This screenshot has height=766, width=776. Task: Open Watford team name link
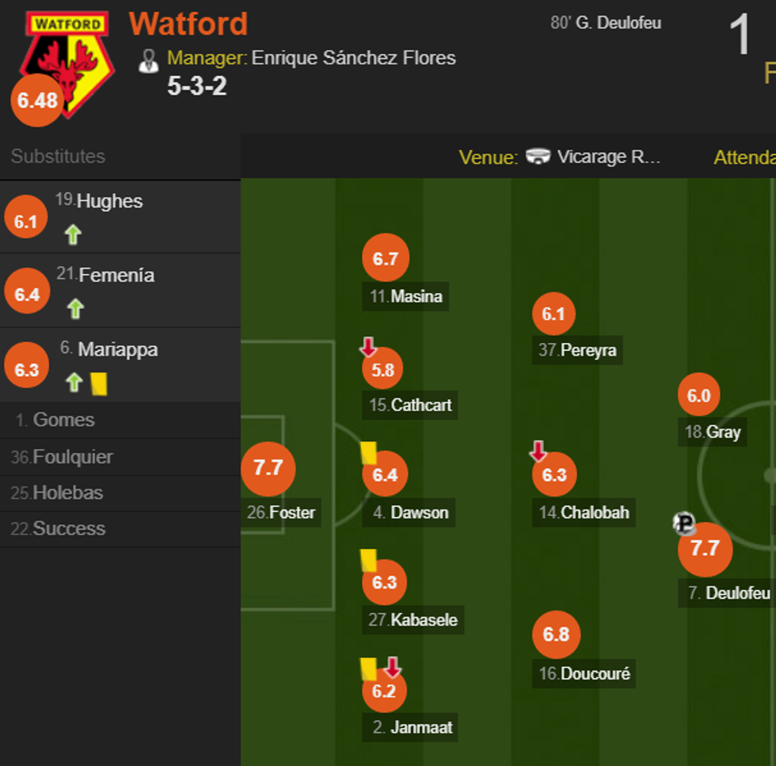[x=188, y=24]
